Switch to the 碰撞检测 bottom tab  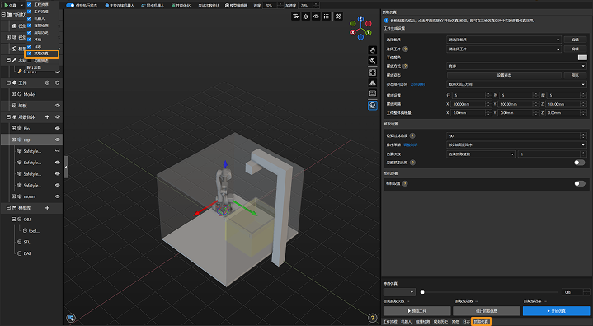422,321
